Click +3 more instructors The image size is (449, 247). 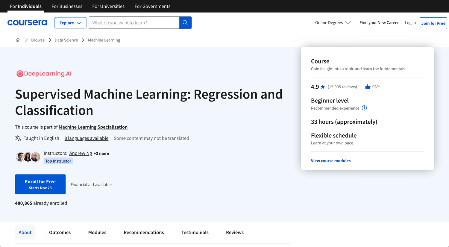coord(101,153)
